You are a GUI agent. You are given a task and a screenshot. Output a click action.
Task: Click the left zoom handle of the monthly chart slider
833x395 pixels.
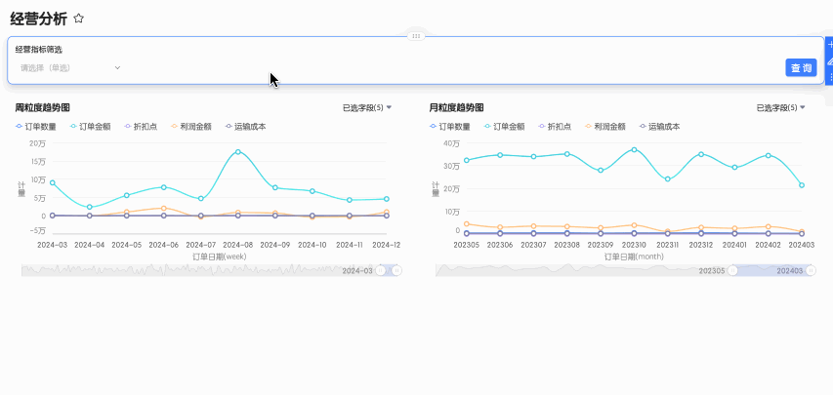coord(732,271)
